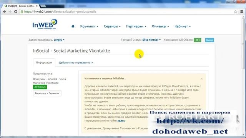Follow the здесь instruction link

121,121
